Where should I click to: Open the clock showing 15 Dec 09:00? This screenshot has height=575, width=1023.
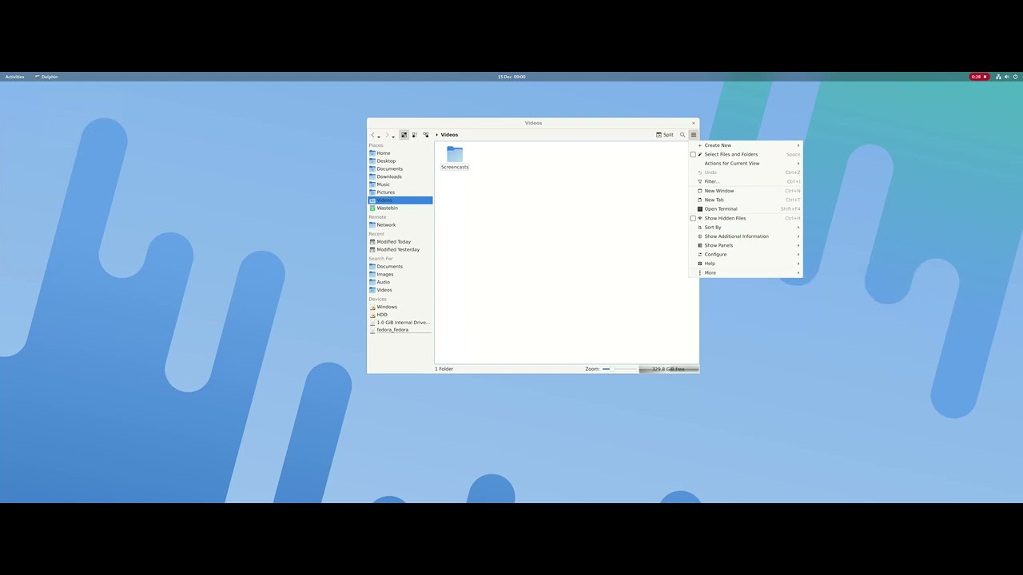click(511, 77)
